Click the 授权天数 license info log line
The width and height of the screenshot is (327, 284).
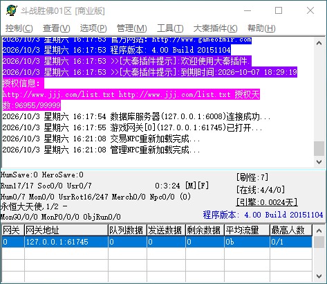[x=131, y=100]
